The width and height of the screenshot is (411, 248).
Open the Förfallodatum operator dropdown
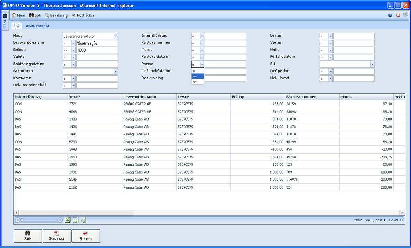coord(331,57)
